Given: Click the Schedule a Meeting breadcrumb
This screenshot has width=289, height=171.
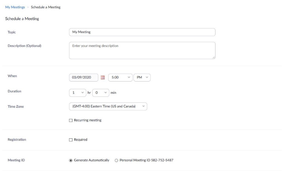Looking at the screenshot, I should [x=46, y=7].
